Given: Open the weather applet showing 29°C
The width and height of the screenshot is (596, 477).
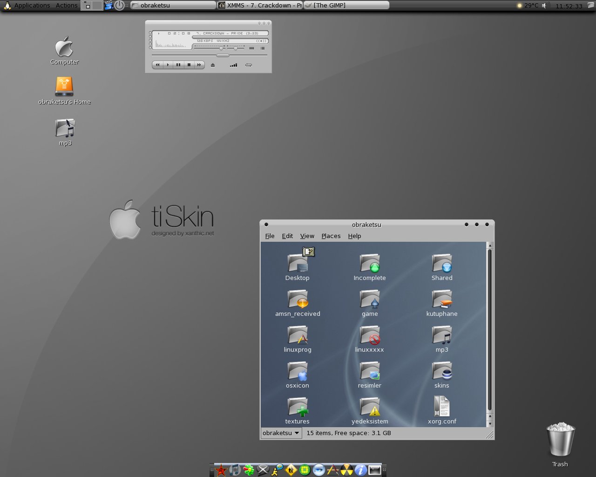Looking at the screenshot, I should [x=528, y=6].
